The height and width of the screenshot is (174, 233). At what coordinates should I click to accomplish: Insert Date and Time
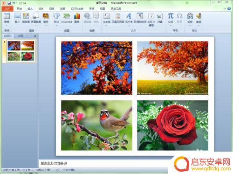tap(140, 18)
